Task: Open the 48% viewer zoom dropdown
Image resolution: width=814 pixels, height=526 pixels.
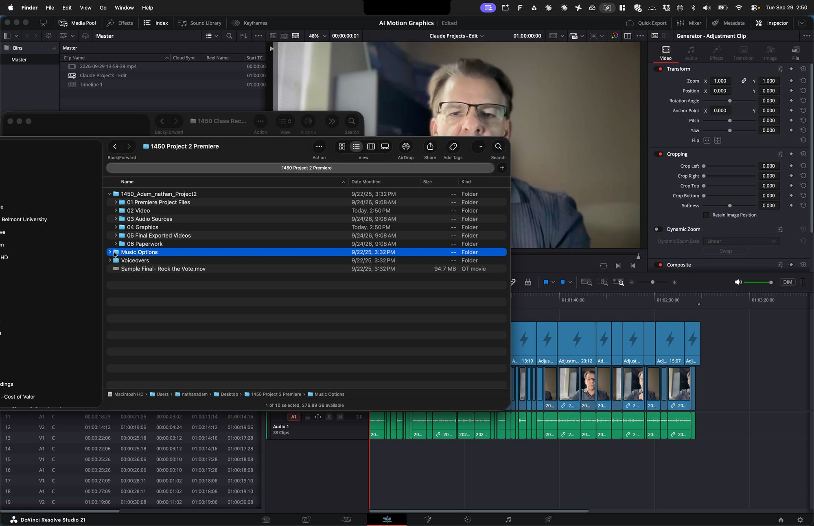Action: click(x=318, y=36)
